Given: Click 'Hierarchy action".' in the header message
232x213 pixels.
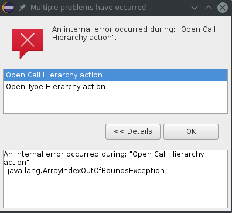Looking at the screenshot, I should coord(84,38).
